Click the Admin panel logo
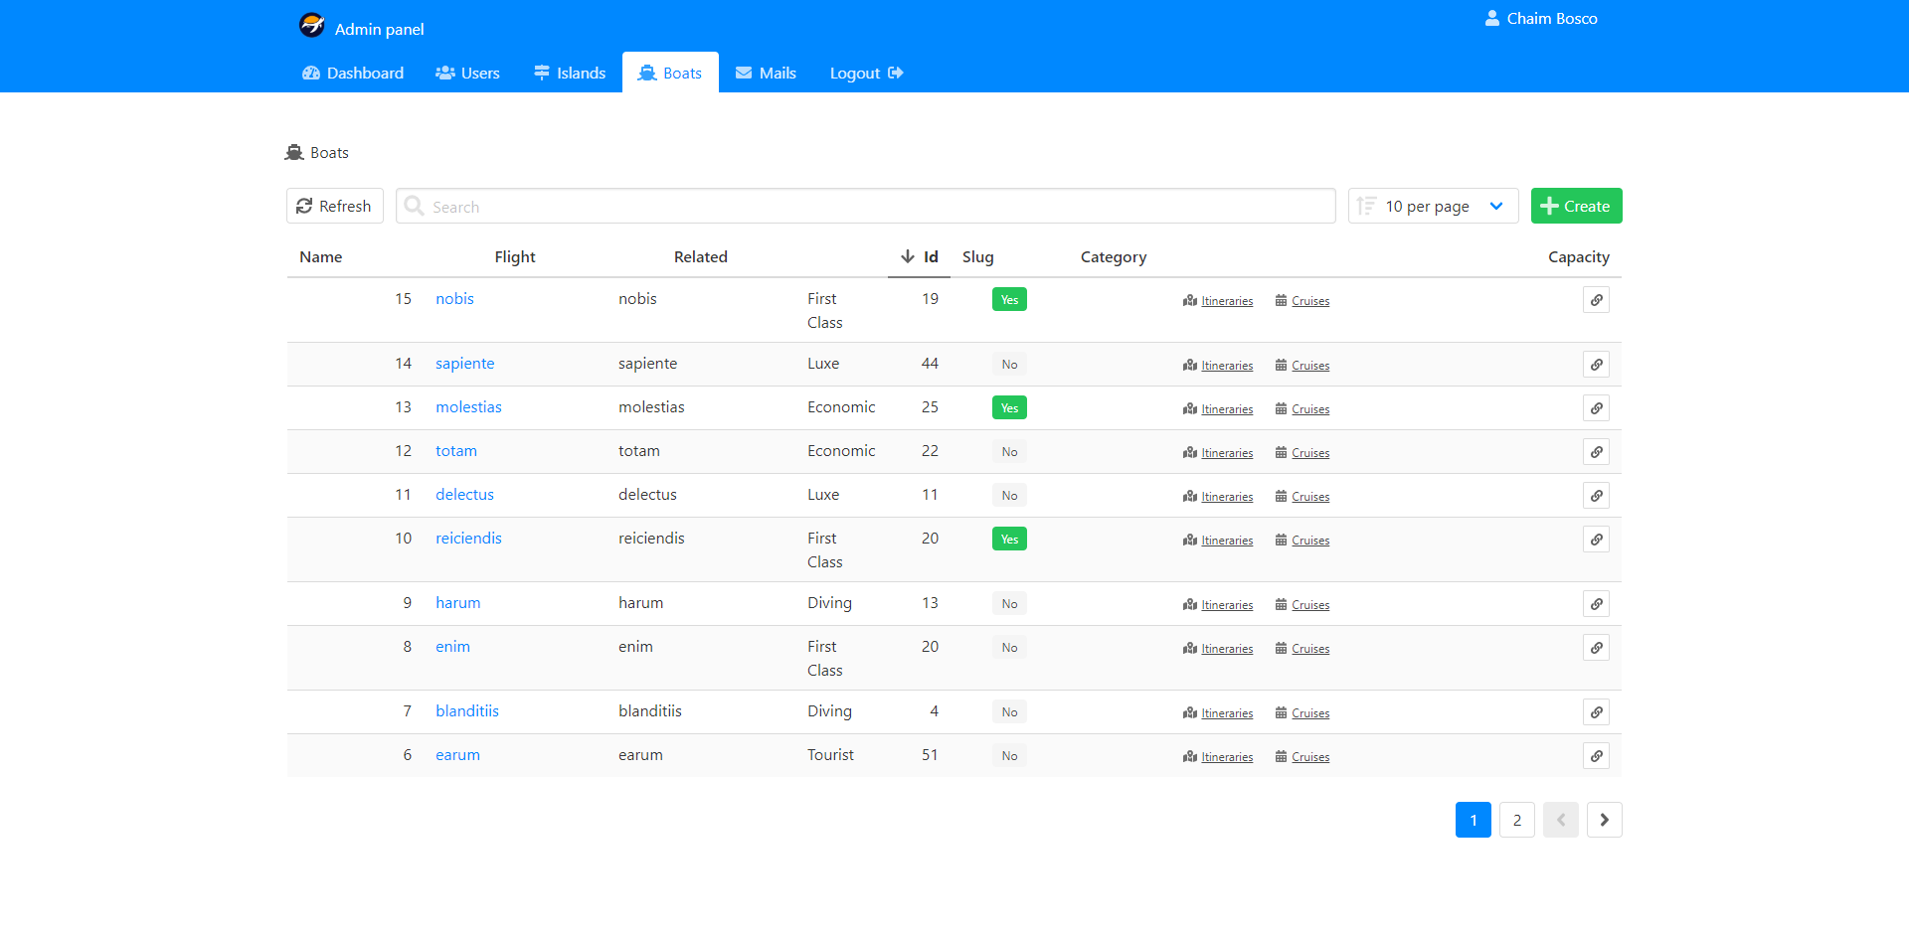Screen dimensions: 1909x932 click(x=311, y=25)
